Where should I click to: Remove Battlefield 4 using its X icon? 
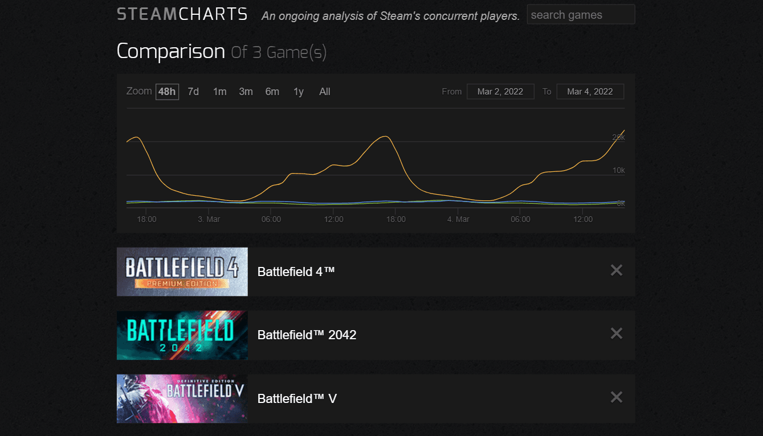[616, 271]
